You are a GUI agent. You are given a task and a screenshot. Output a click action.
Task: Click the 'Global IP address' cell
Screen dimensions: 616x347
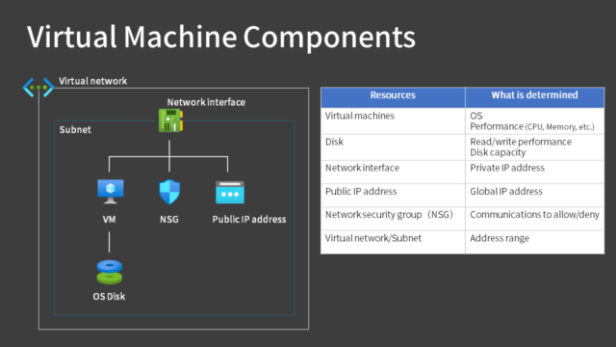[535, 195]
